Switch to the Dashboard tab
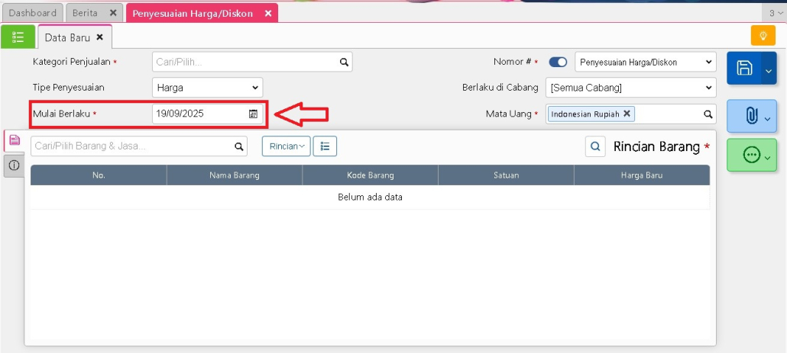Screen dimensions: 787x353 click(32, 13)
